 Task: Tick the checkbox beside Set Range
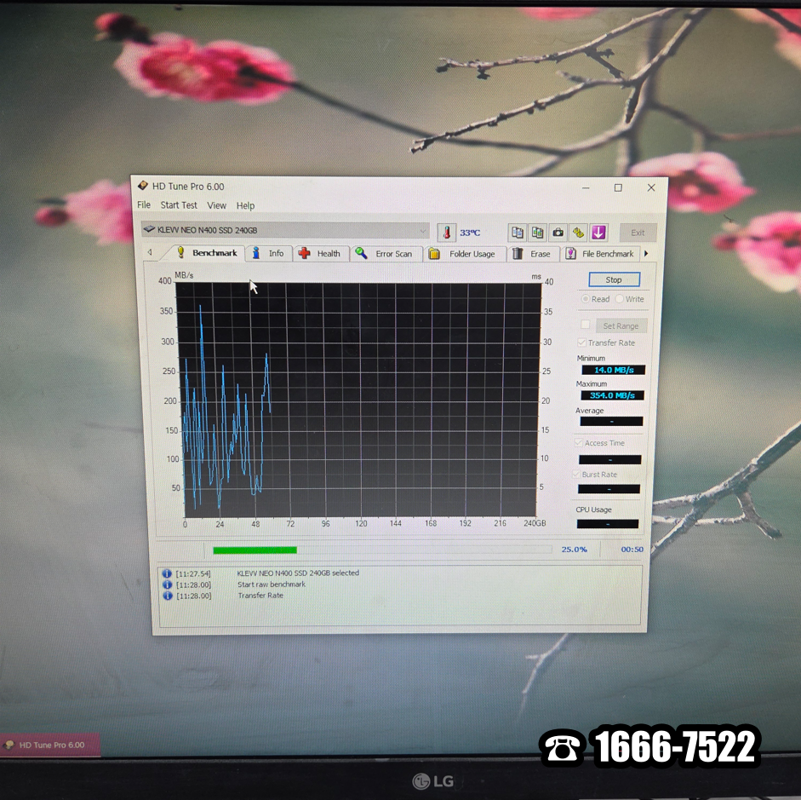[586, 325]
